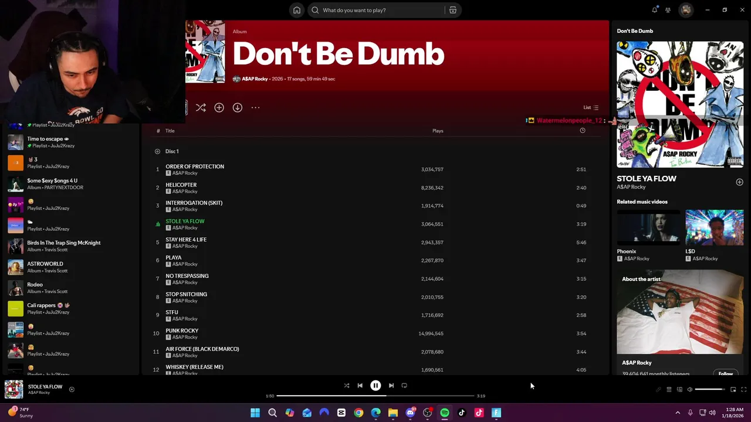Pause the current song

click(375, 386)
